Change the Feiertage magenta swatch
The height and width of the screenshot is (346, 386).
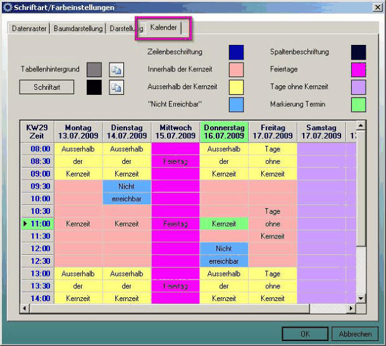pos(358,70)
